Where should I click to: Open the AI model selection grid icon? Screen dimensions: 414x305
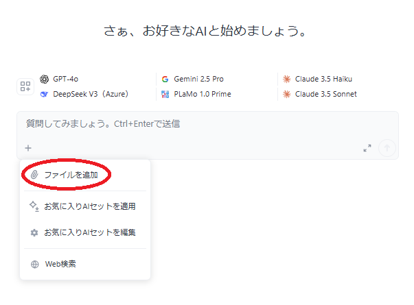pos(25,86)
